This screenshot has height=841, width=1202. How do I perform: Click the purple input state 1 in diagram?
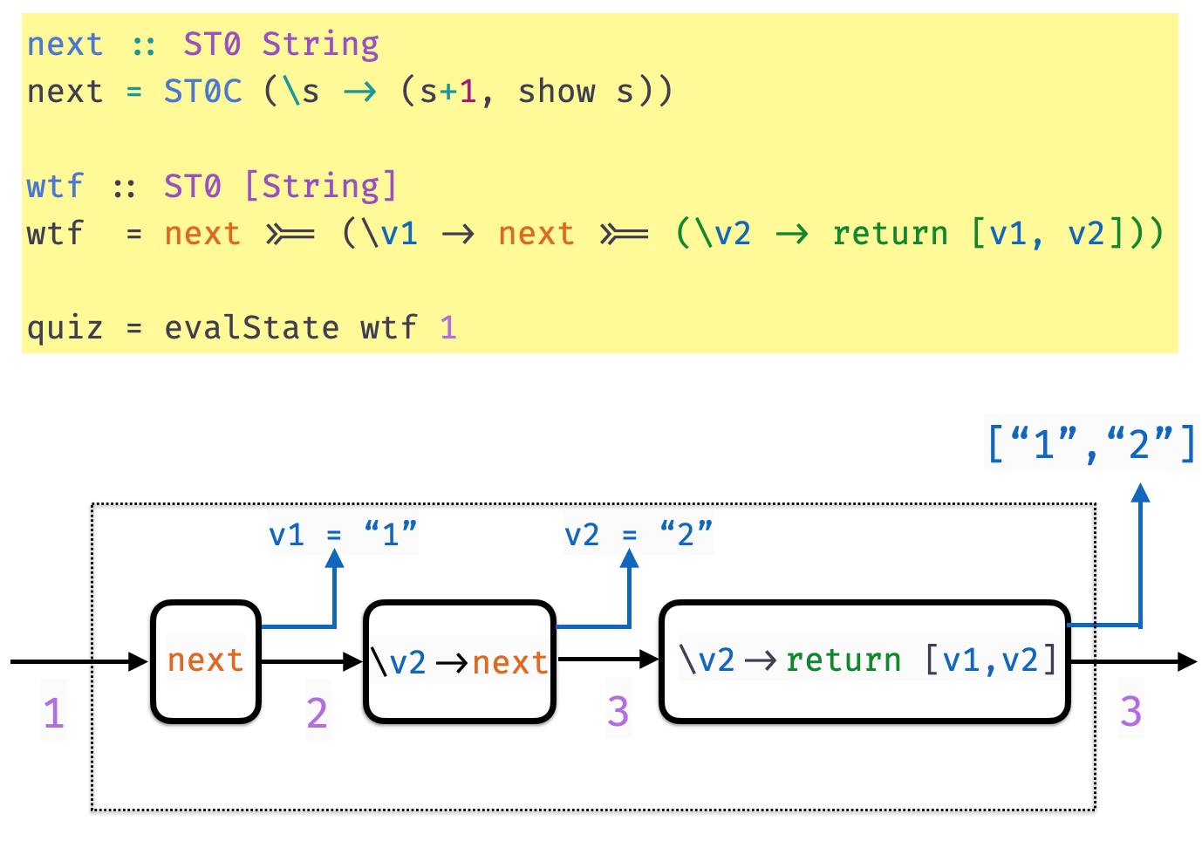tap(54, 714)
